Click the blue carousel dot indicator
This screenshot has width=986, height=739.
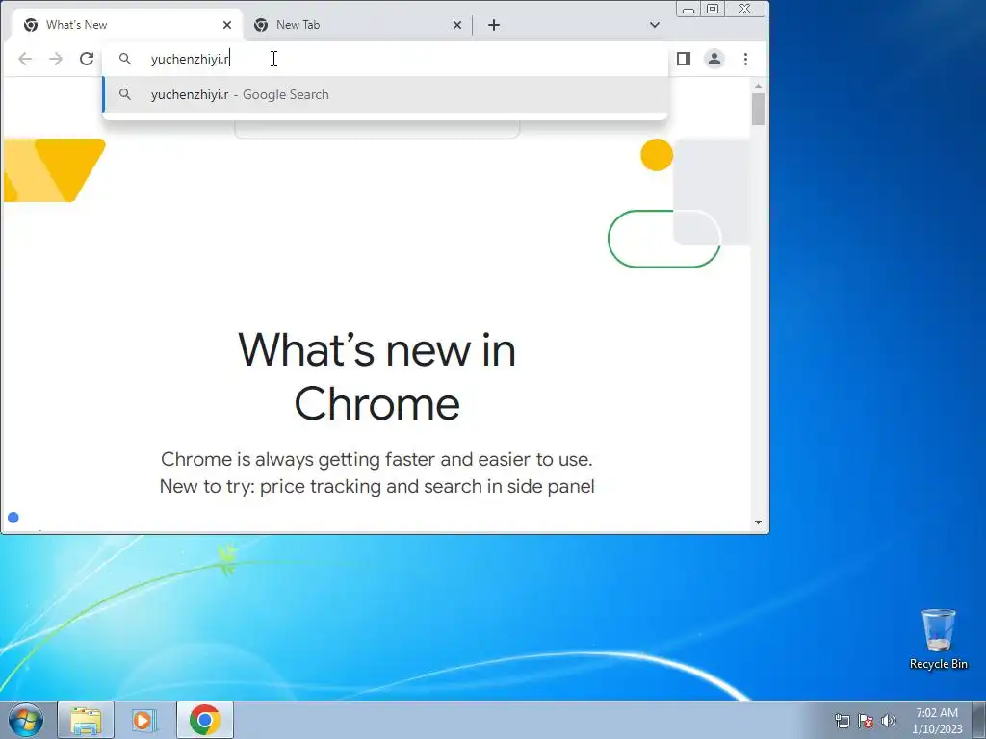pos(13,517)
